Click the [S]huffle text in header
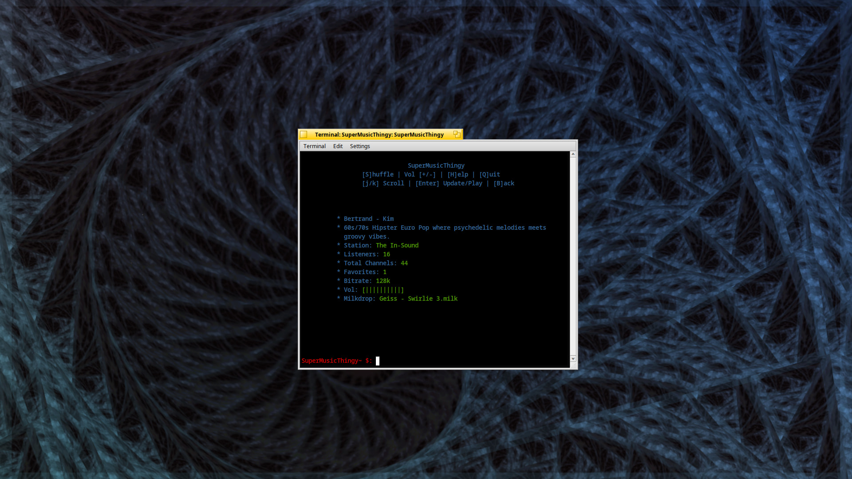Viewport: 852px width, 479px height. tap(378, 174)
